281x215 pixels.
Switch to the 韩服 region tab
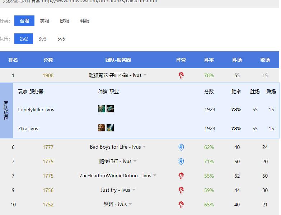(x=85, y=21)
